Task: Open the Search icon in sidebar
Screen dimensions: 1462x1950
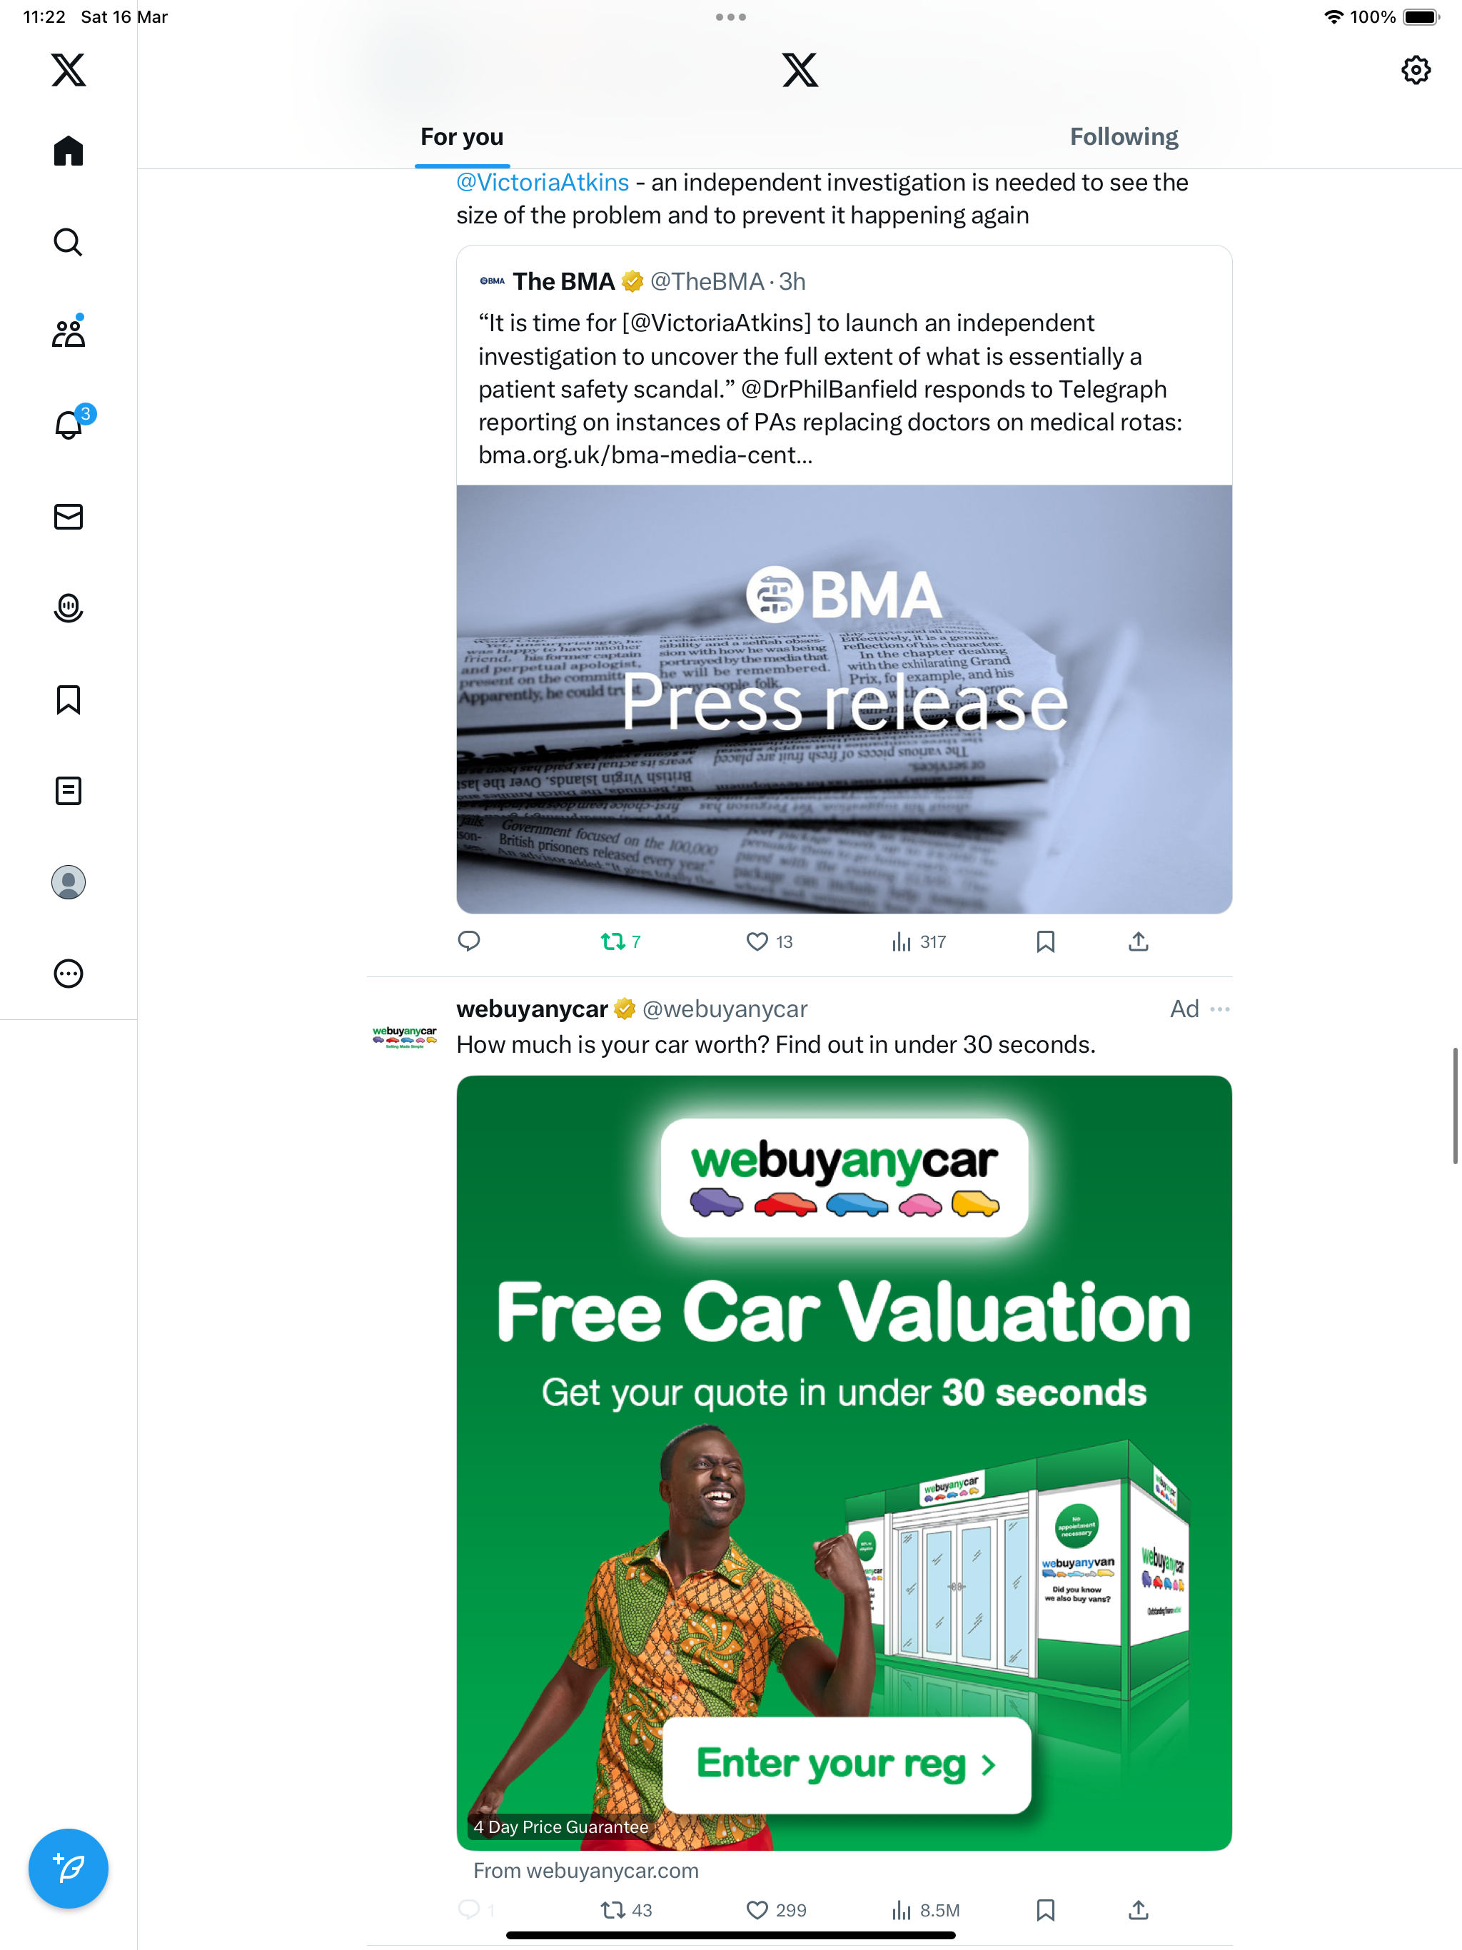Action: [x=68, y=241]
